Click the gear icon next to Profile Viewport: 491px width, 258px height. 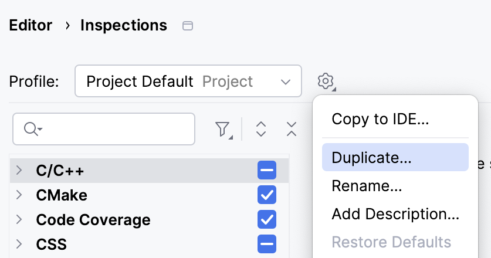[x=326, y=81]
